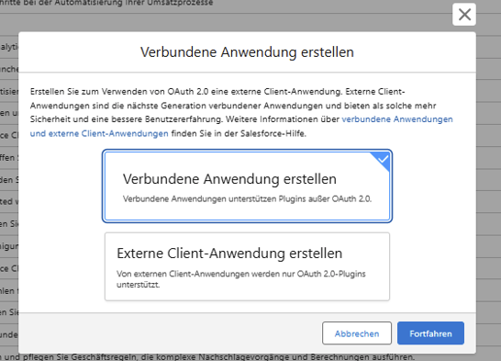This screenshot has height=361, width=501.
Task: Click the blue checkmark corner on the selected card
Action: pyautogui.click(x=382, y=160)
